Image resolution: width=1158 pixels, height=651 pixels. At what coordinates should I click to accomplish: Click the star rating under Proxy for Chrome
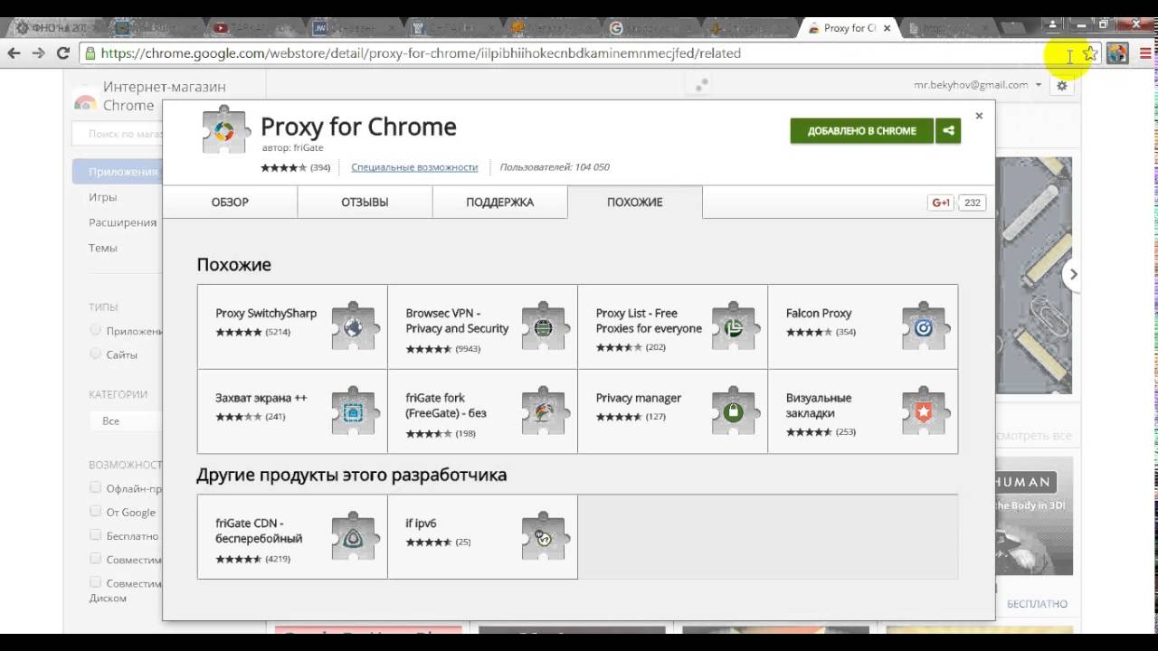point(283,167)
